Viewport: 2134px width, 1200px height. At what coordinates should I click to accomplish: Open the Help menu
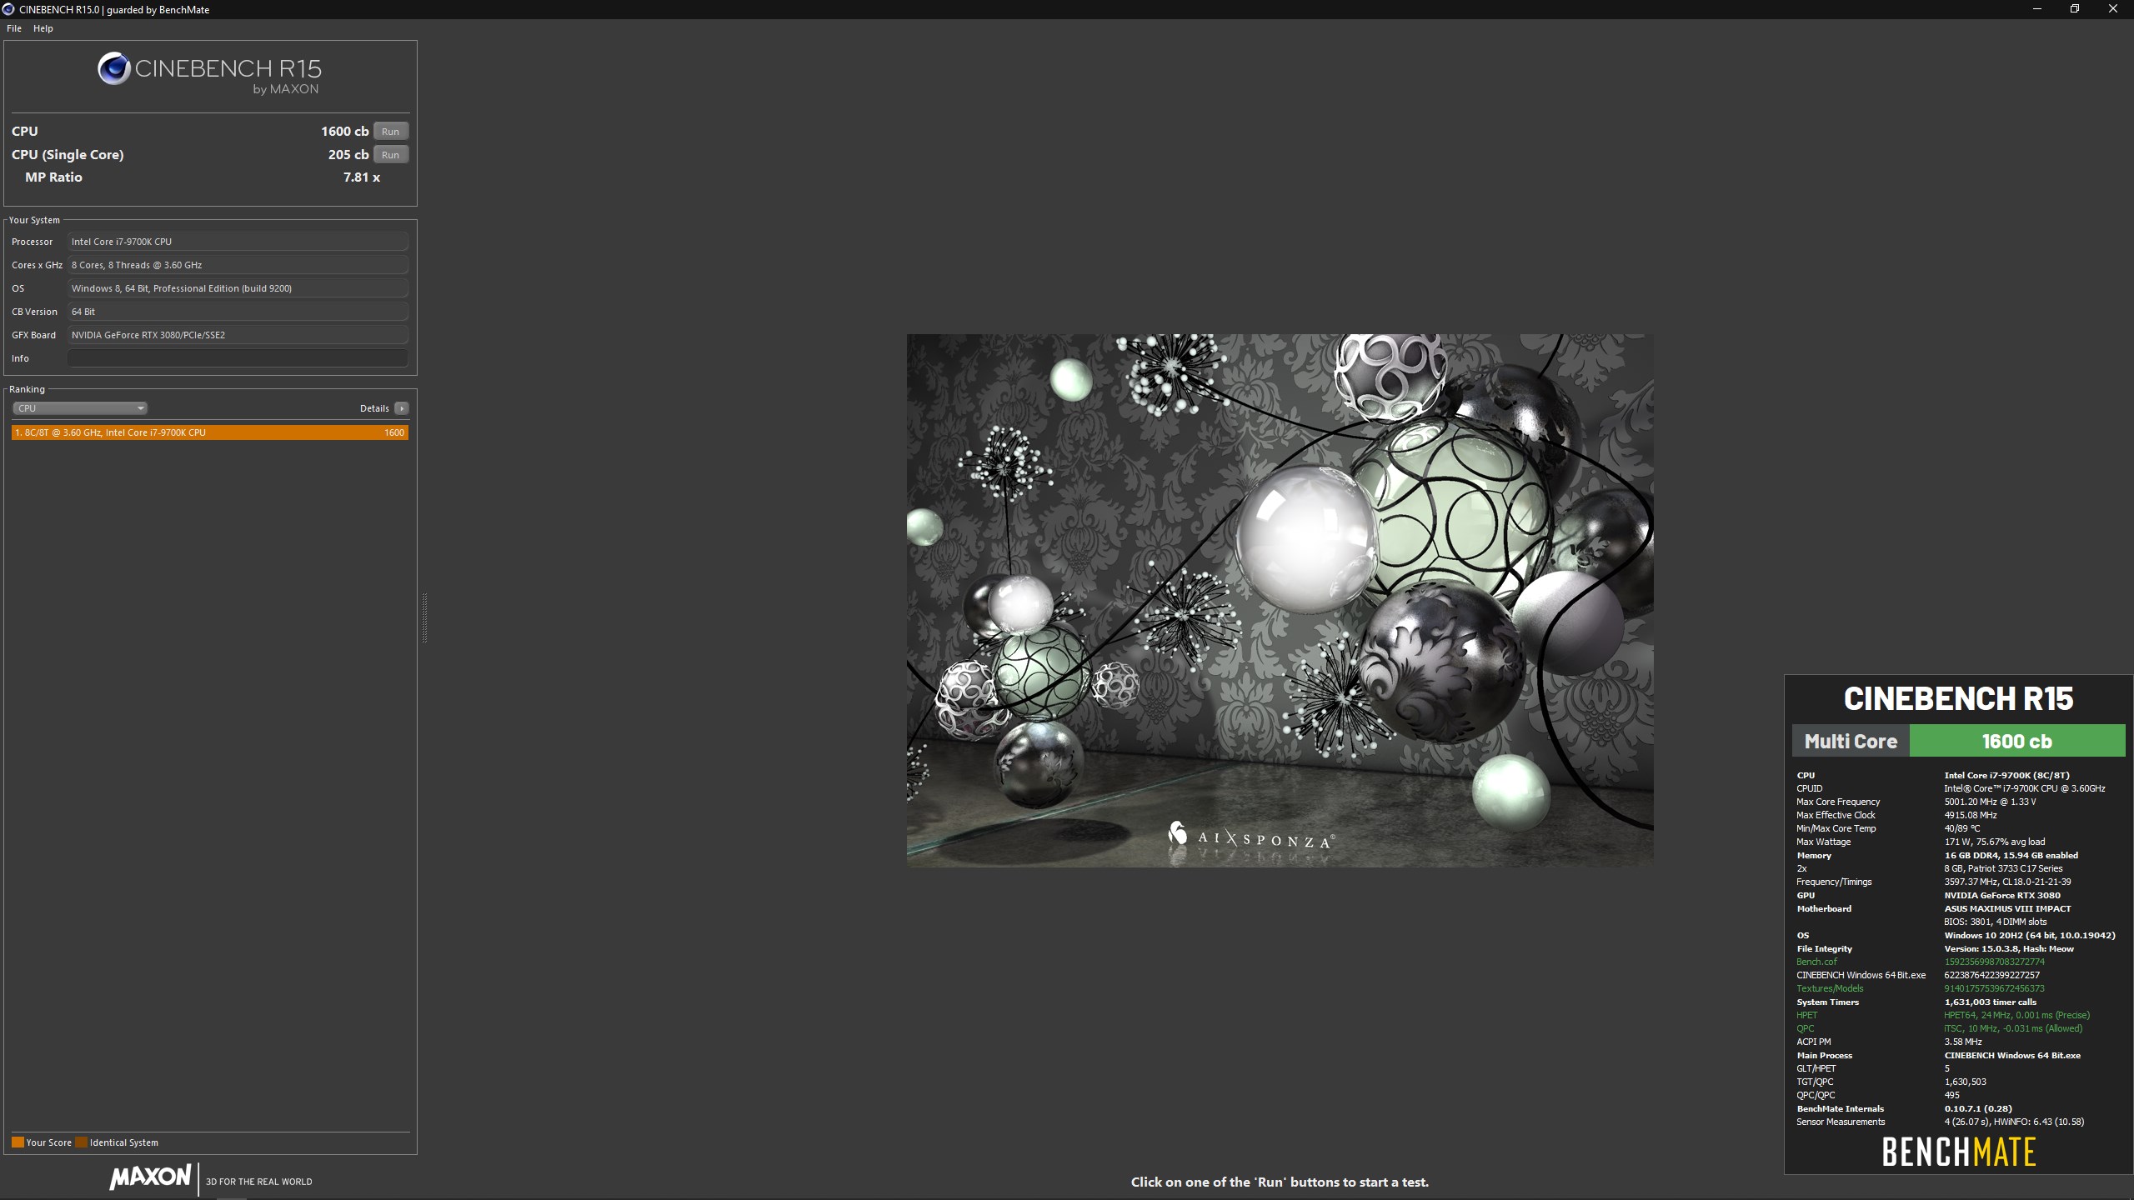click(43, 28)
